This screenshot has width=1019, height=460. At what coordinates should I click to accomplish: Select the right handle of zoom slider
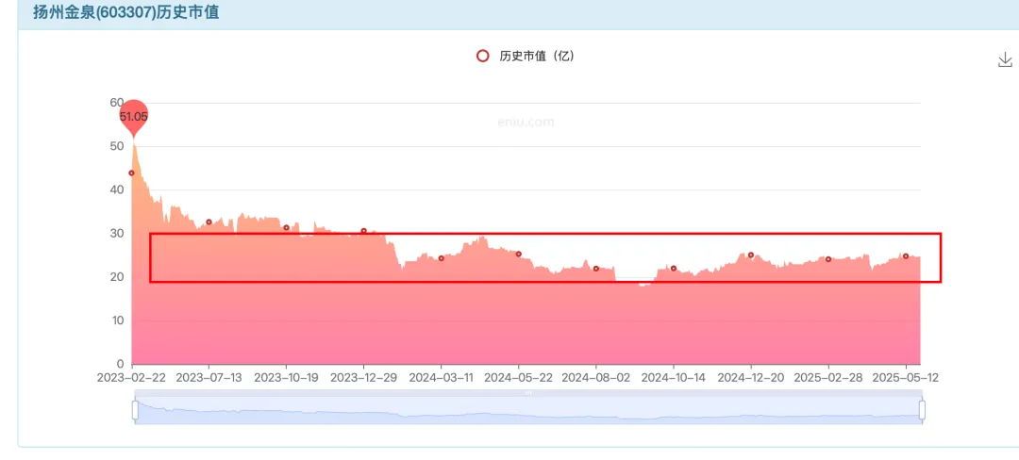(922, 410)
